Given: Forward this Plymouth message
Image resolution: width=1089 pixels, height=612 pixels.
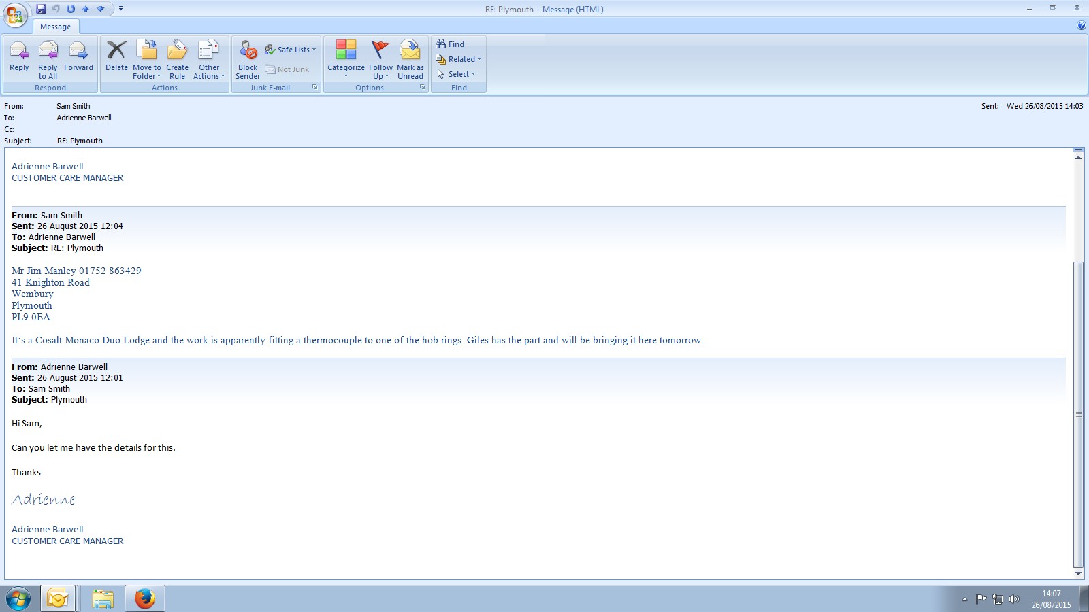Looking at the screenshot, I should [x=78, y=59].
